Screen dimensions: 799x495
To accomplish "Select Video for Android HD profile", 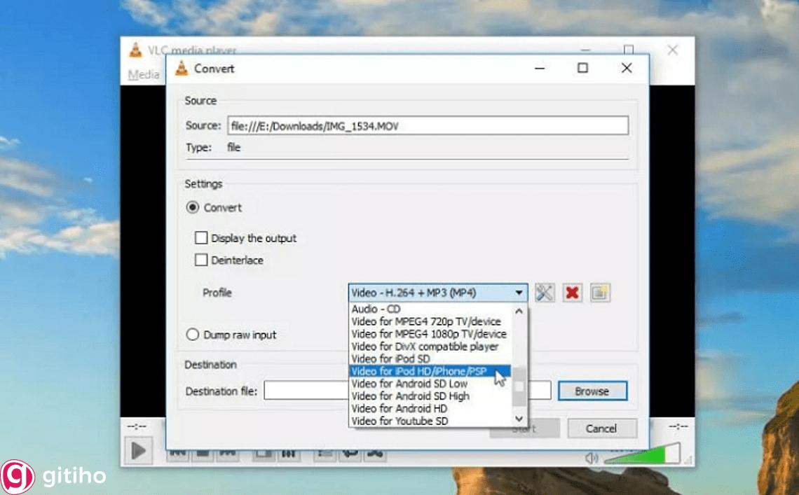I will click(x=397, y=408).
